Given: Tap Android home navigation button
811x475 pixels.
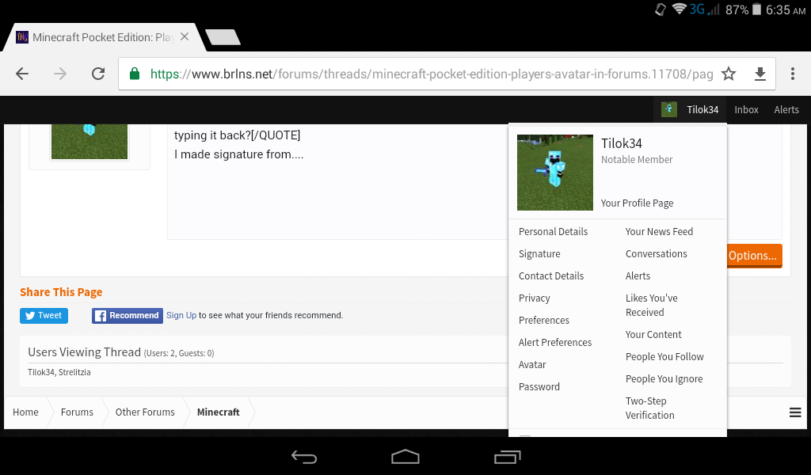Looking at the screenshot, I should (405, 457).
